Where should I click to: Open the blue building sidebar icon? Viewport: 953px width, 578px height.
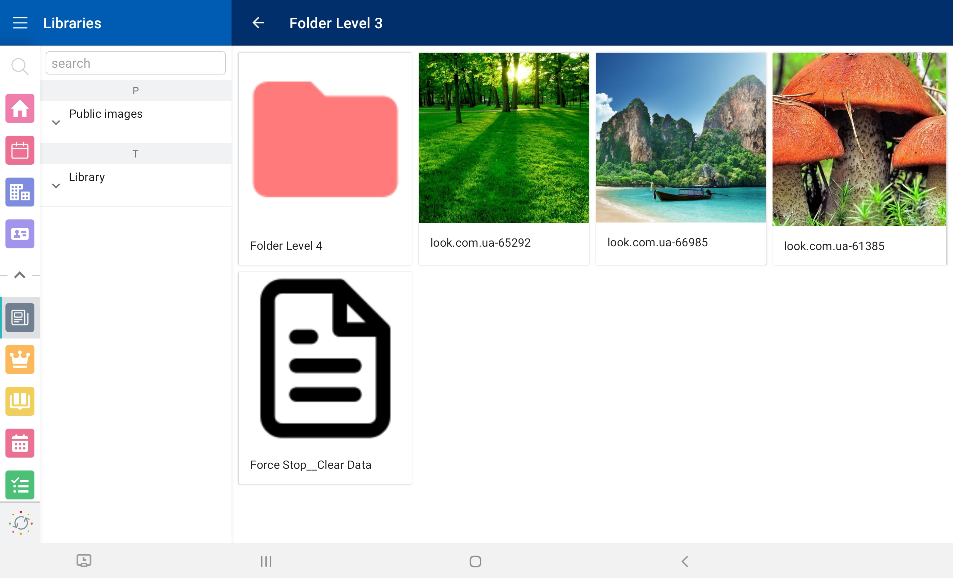(20, 192)
